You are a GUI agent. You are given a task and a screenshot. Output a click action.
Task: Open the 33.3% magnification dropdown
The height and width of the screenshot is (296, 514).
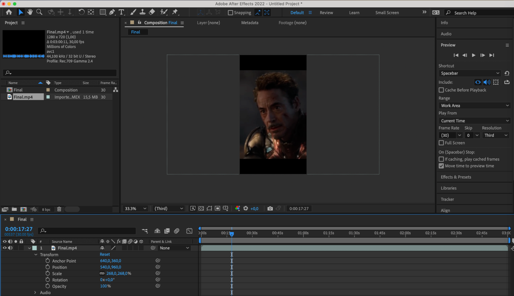[x=136, y=208]
